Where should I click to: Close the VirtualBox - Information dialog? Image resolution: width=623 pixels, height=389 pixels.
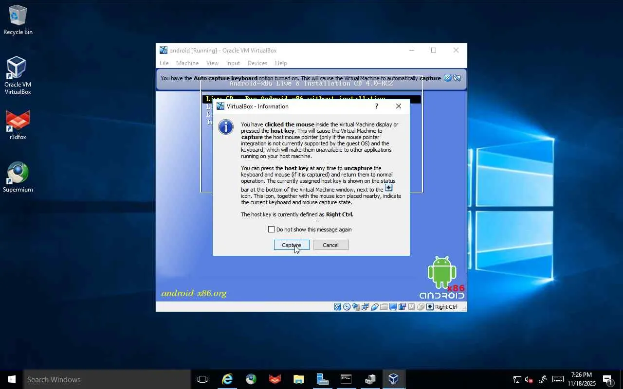pyautogui.click(x=399, y=106)
